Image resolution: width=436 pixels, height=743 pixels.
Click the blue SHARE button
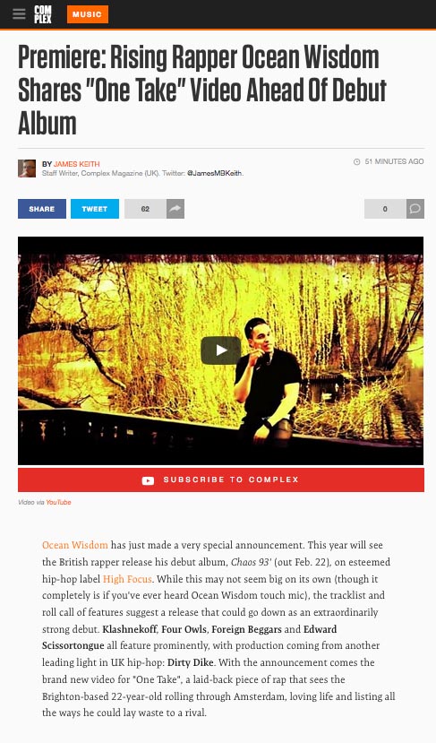pyautogui.click(x=42, y=209)
